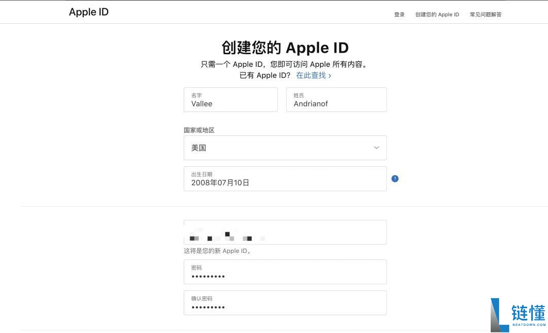The image size is (548, 333).
Task: Click the 这将是您的新 Apple ID hint text
Action: (x=217, y=250)
